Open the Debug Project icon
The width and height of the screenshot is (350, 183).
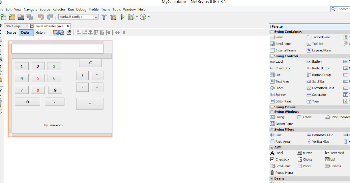[132, 17]
